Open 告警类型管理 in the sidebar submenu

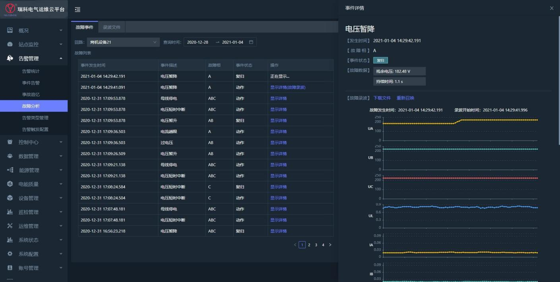[x=35, y=118]
